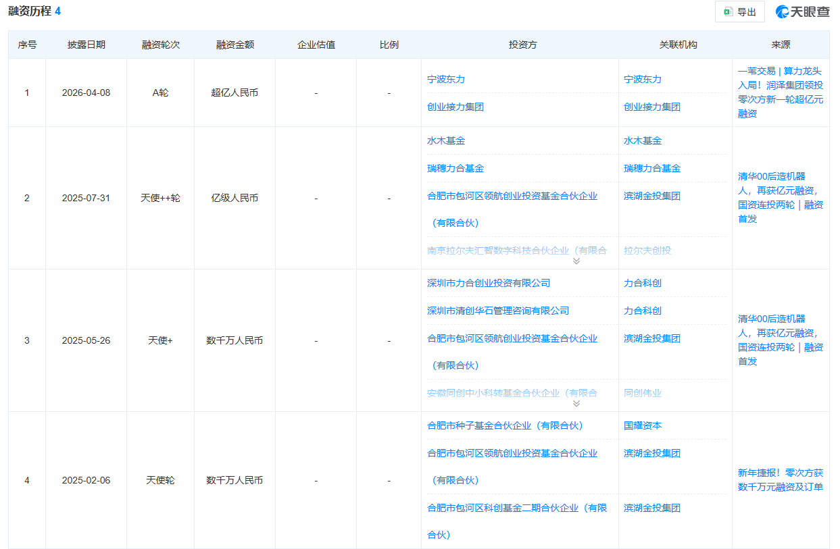840x549 pixels.
Task: Open 深圳市力合创业投资有限公司 investor link
Action: click(x=489, y=283)
